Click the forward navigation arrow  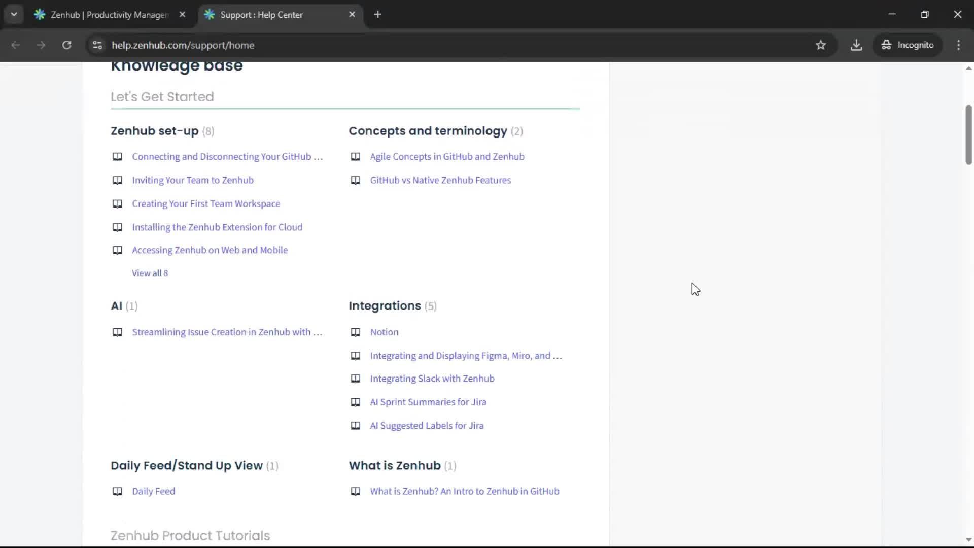(x=41, y=45)
